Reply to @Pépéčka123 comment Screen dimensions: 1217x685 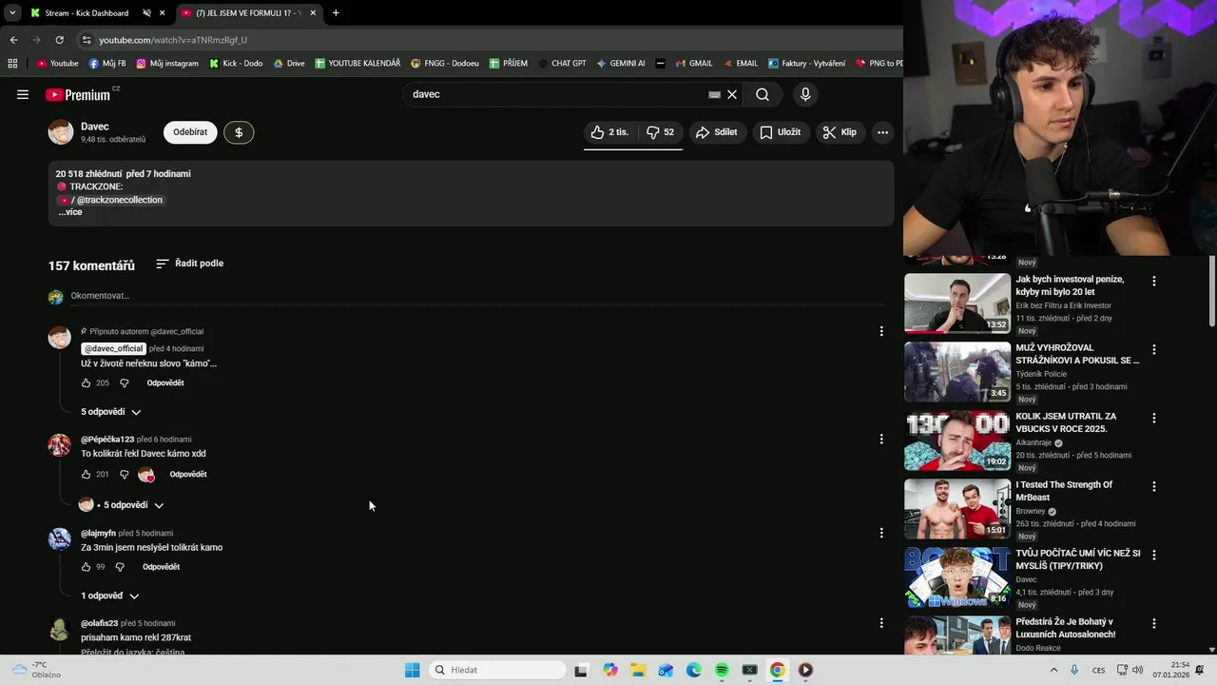pos(188,475)
